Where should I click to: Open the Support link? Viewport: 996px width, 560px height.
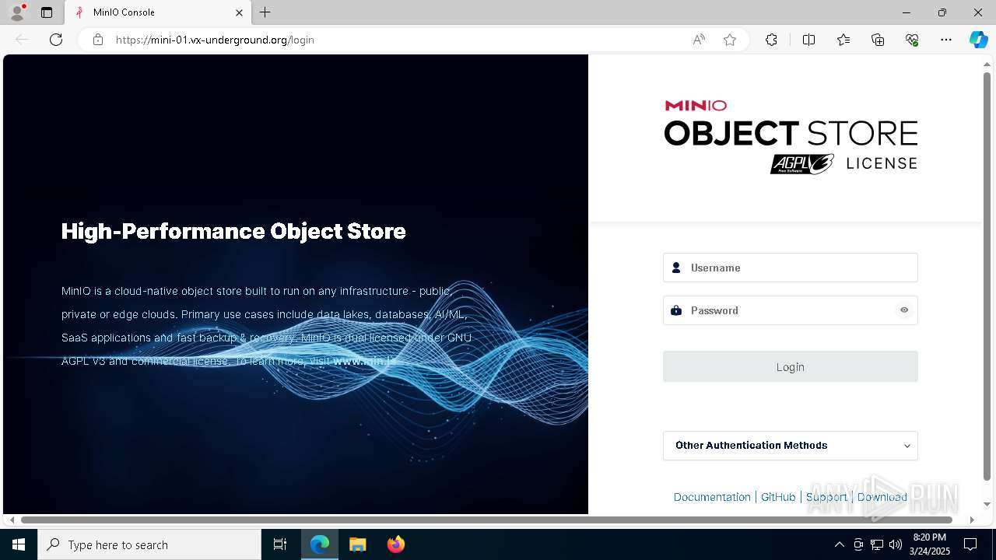pyautogui.click(x=826, y=497)
